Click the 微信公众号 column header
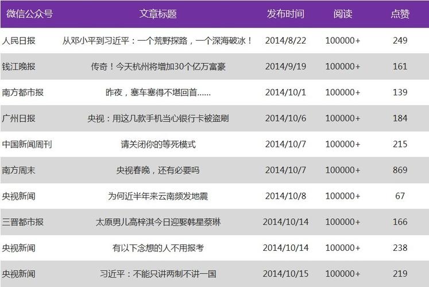Screen dimensions: 429x287 click(x=29, y=14)
